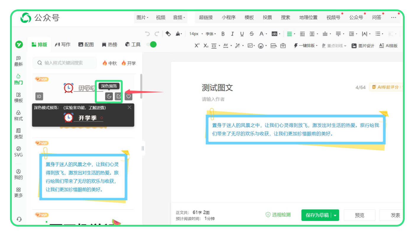Open 模板 in the left sidebar
Viewport: 415px width, 236px height.
18,98
